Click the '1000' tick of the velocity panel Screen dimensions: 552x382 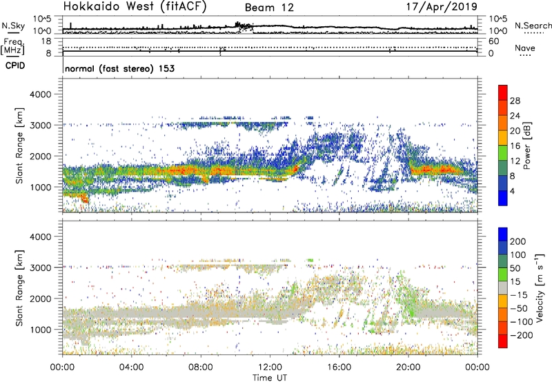coord(40,330)
